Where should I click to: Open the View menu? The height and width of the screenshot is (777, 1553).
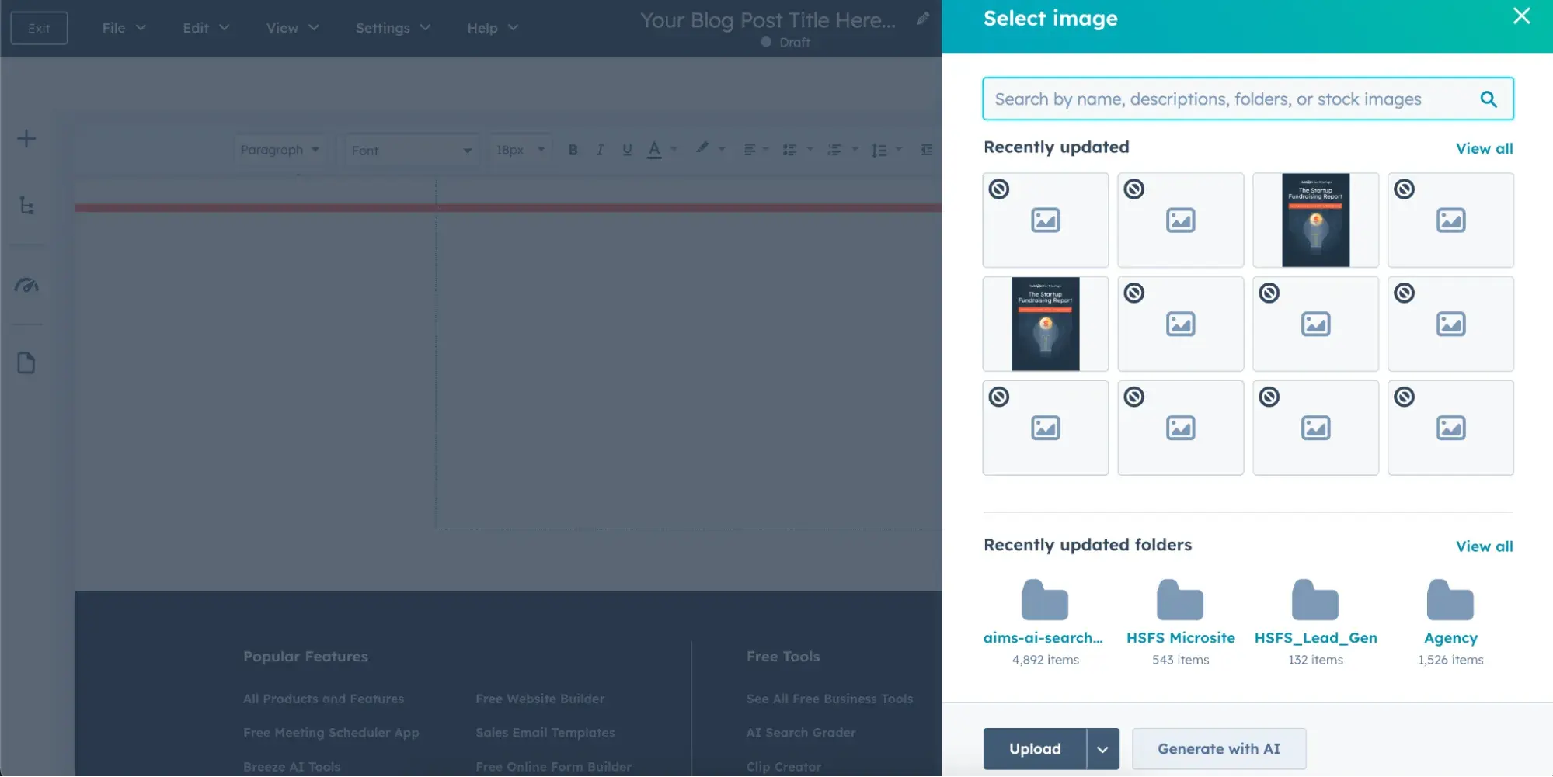pyautogui.click(x=292, y=28)
